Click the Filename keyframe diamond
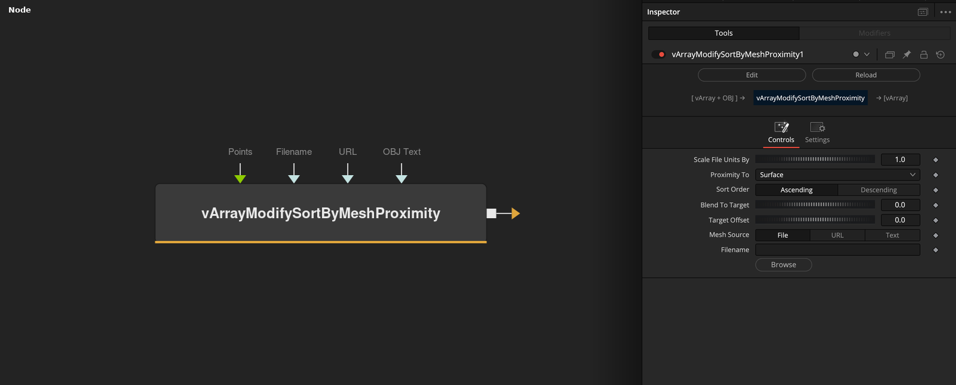956x385 pixels. [936, 250]
